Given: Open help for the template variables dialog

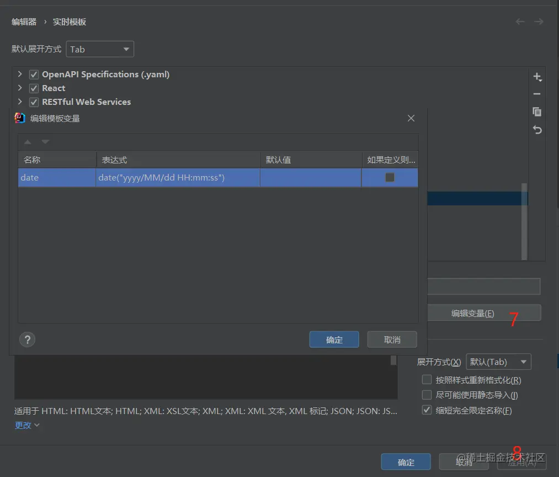Looking at the screenshot, I should pos(27,340).
